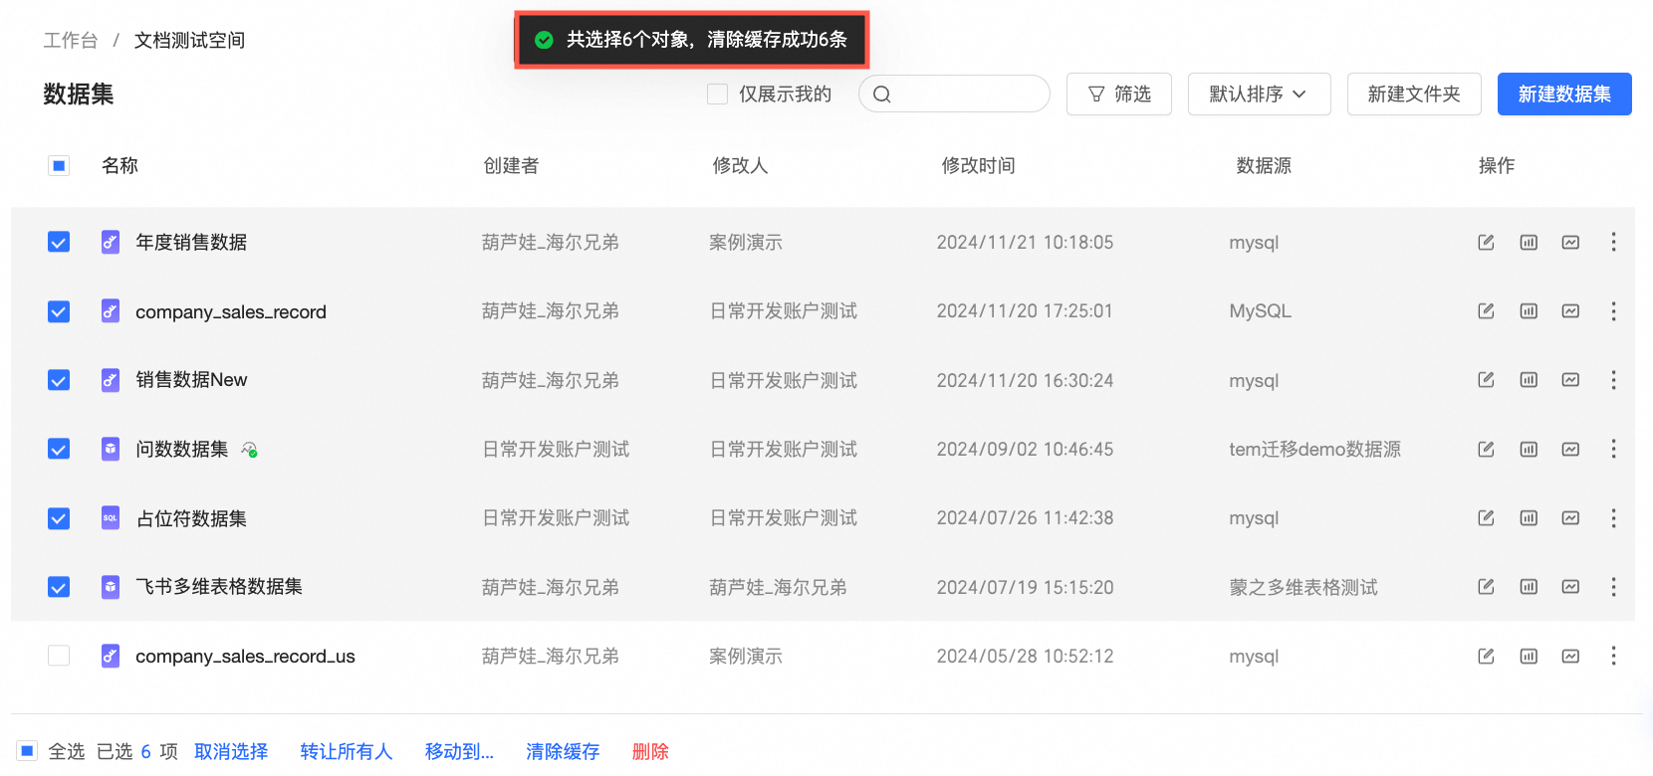
Task: Focus the dataset search field
Action: (x=954, y=94)
